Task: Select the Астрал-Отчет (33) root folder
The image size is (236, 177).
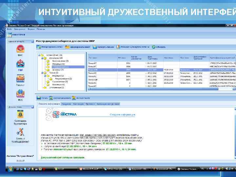Action: click(54, 55)
